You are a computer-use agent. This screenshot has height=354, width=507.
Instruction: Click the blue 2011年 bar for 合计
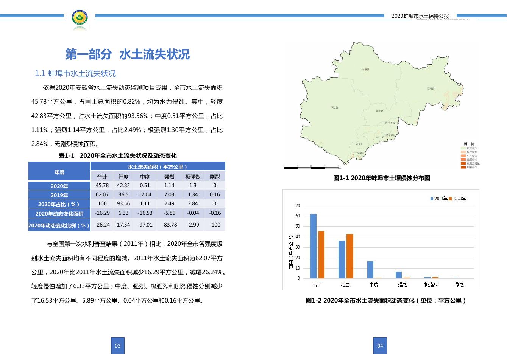(313, 246)
